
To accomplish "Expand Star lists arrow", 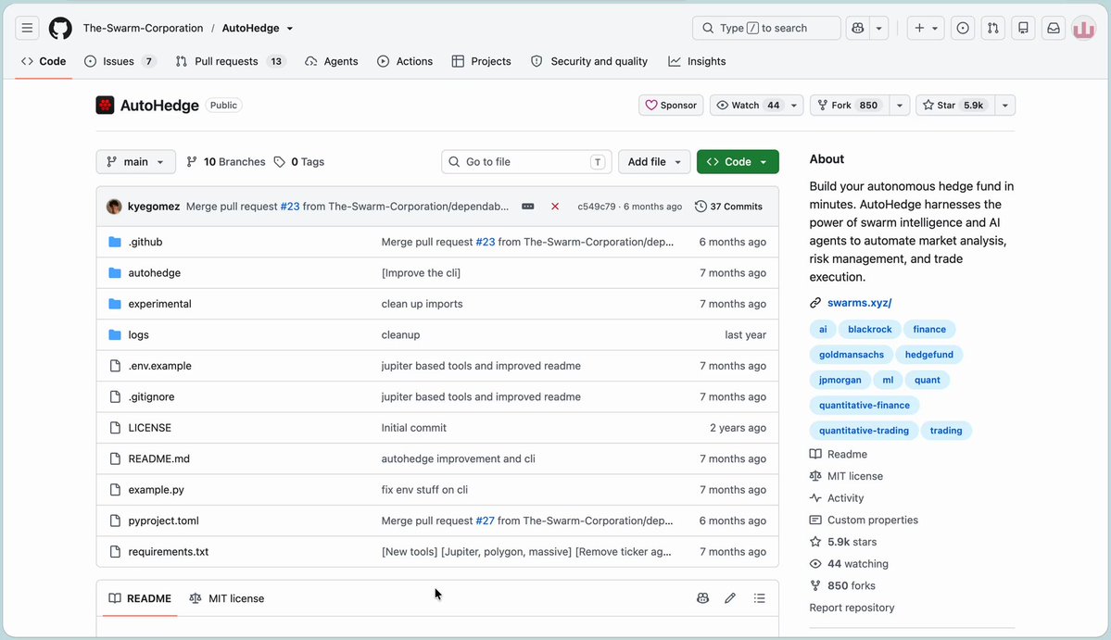I will click(1004, 106).
